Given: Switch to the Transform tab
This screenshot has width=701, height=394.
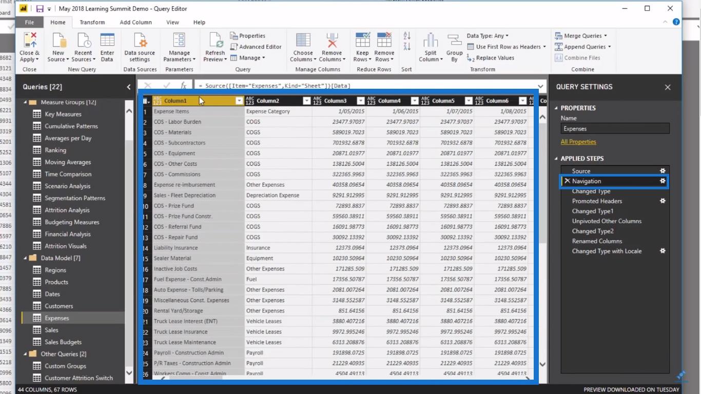Looking at the screenshot, I should pos(92,23).
